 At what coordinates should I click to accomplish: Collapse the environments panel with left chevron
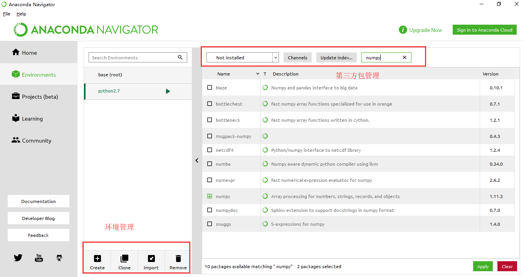click(x=197, y=160)
